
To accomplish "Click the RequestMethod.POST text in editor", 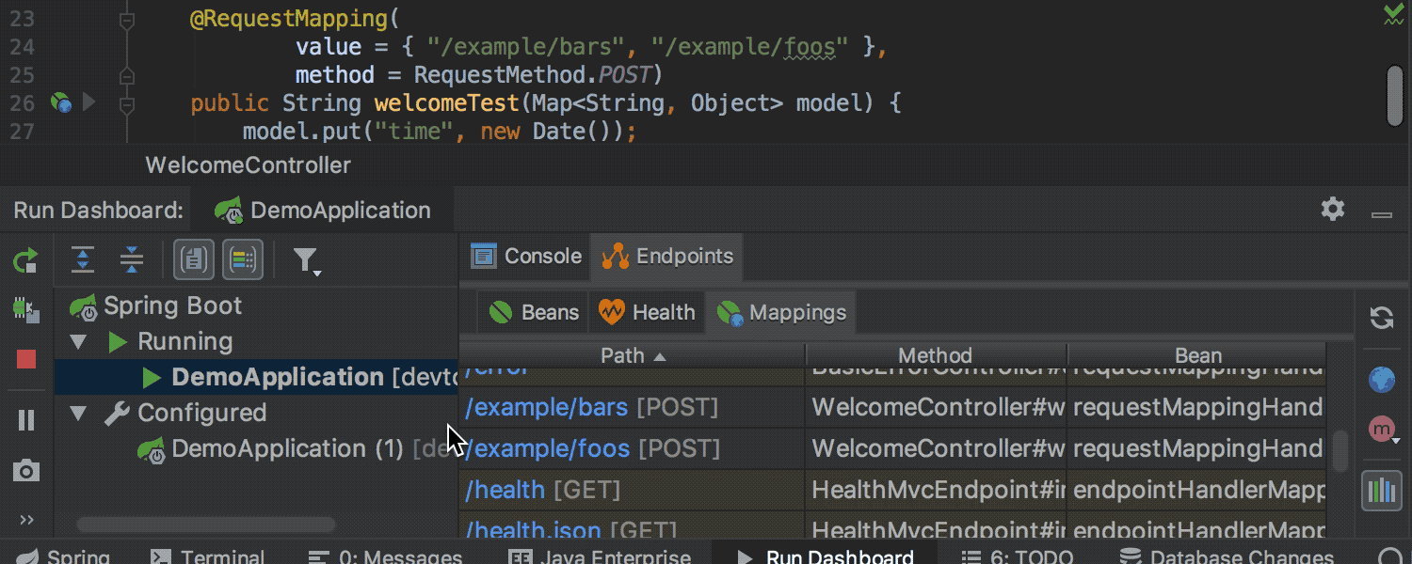I will click(x=534, y=75).
